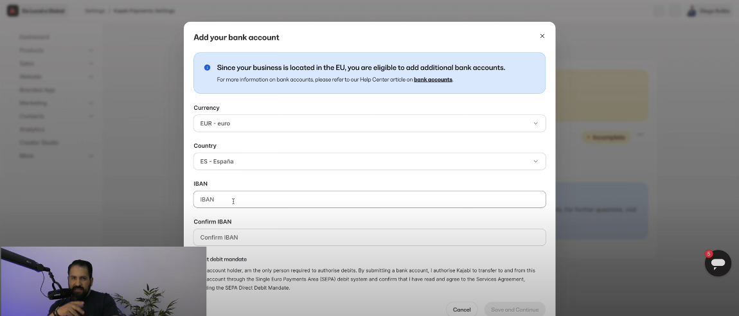Click the blue info icon in banner
The image size is (739, 316).
[x=207, y=67]
